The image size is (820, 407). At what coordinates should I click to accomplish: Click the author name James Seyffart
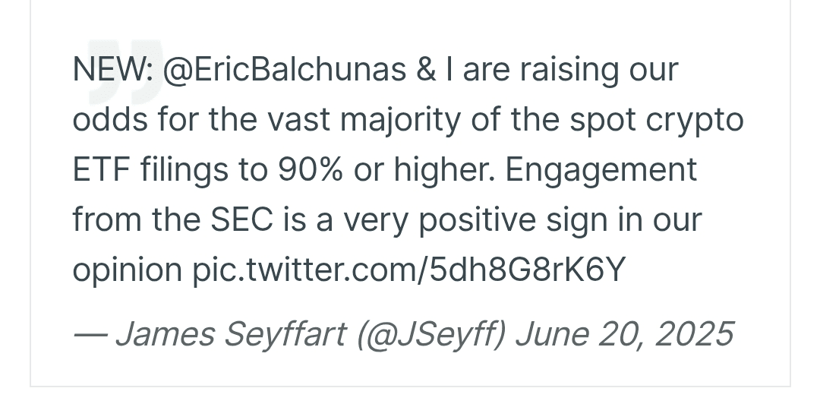pyautogui.click(x=231, y=334)
